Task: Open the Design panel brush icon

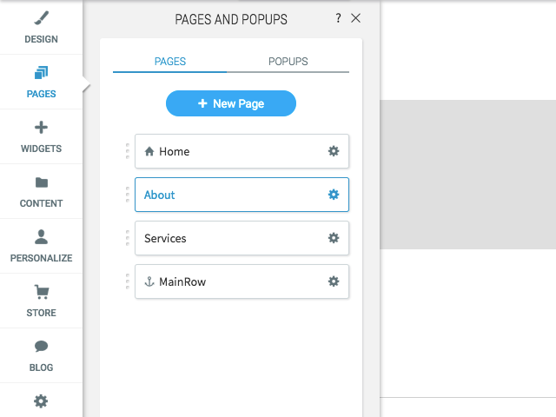Action: (x=42, y=18)
